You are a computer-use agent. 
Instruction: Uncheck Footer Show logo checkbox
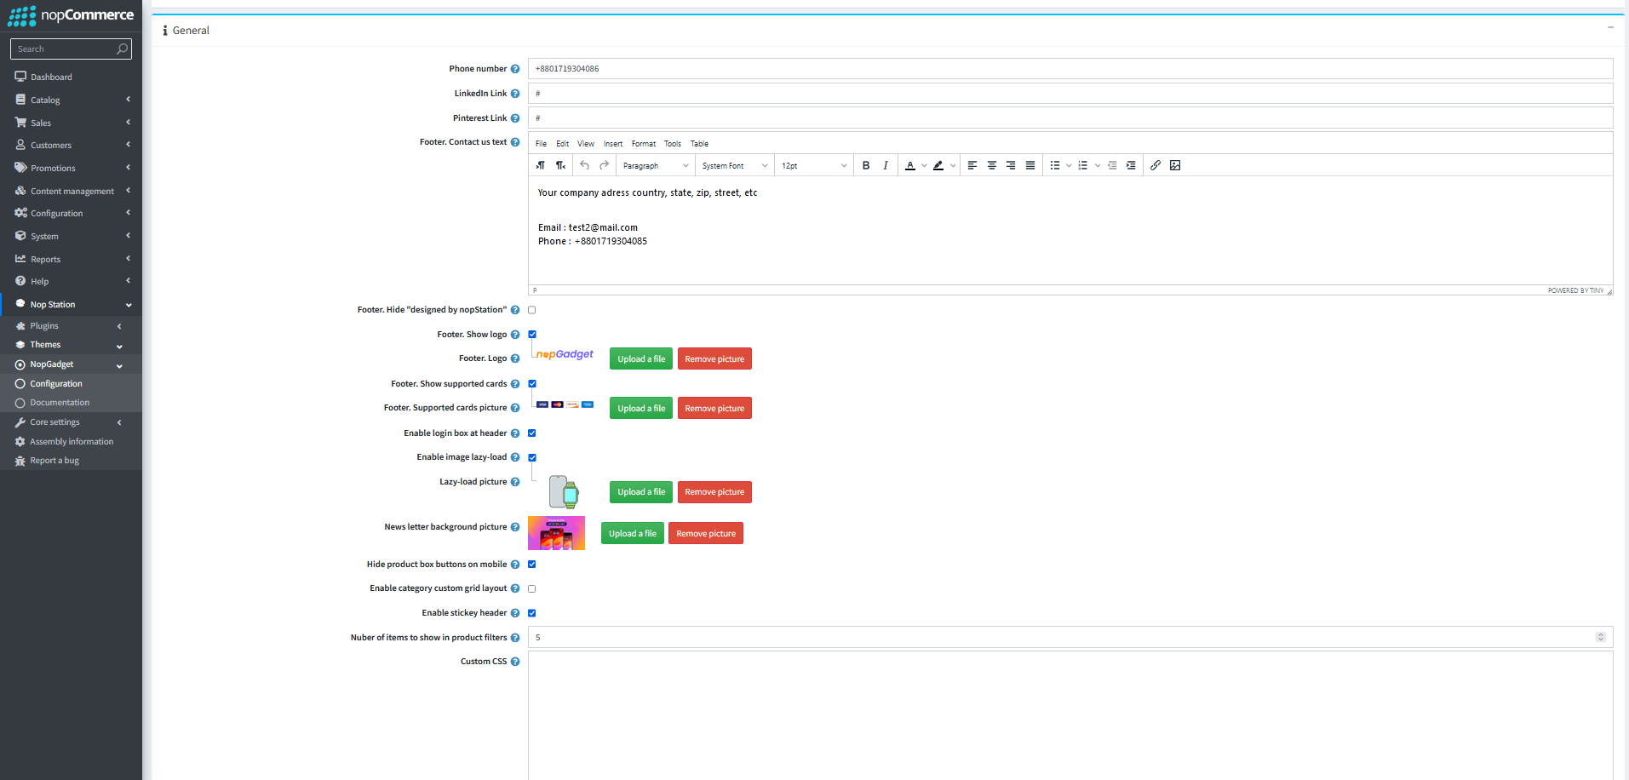532,335
